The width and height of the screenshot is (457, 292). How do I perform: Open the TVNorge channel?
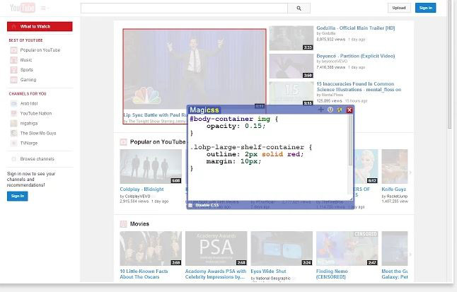(x=29, y=143)
